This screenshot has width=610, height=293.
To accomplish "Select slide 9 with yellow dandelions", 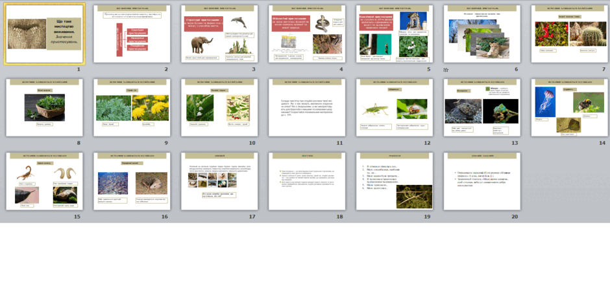I will [x=132, y=107].
